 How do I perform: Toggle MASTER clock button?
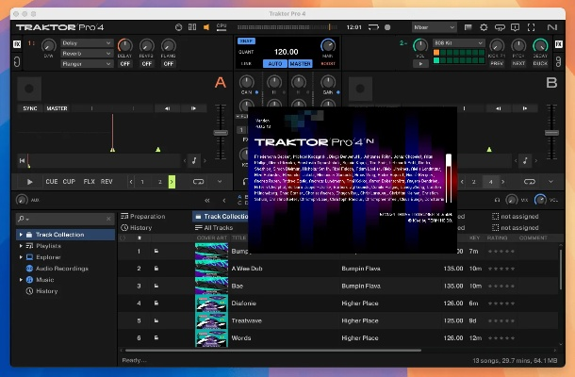tap(301, 63)
